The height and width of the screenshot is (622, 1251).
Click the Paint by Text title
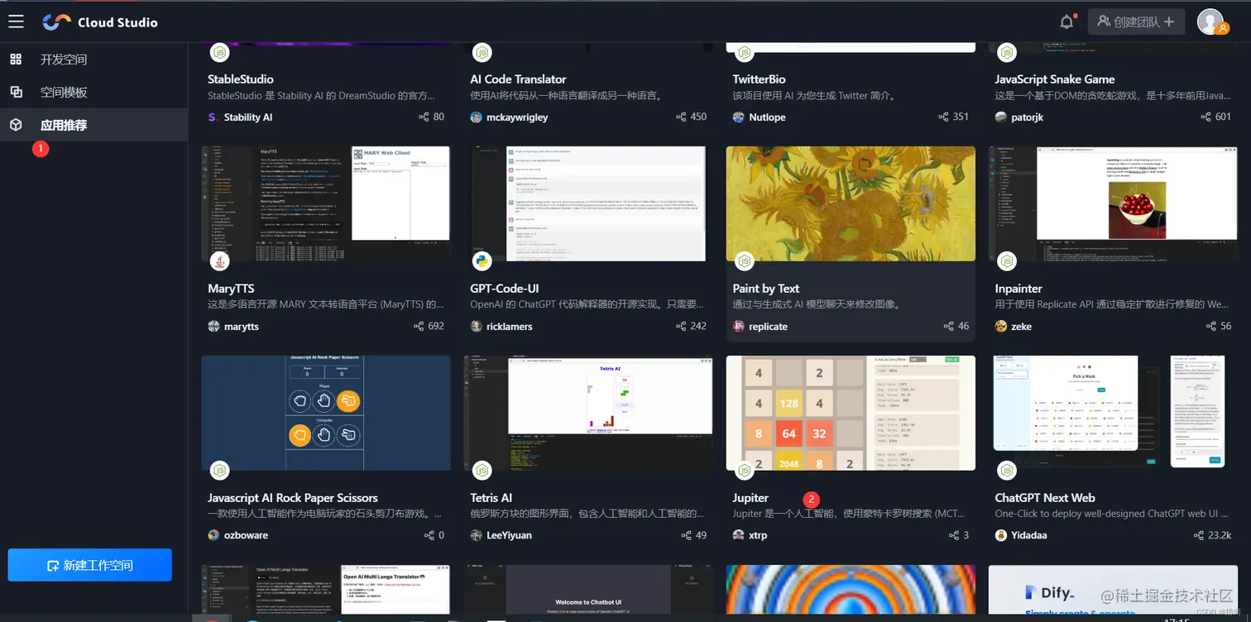pos(766,289)
